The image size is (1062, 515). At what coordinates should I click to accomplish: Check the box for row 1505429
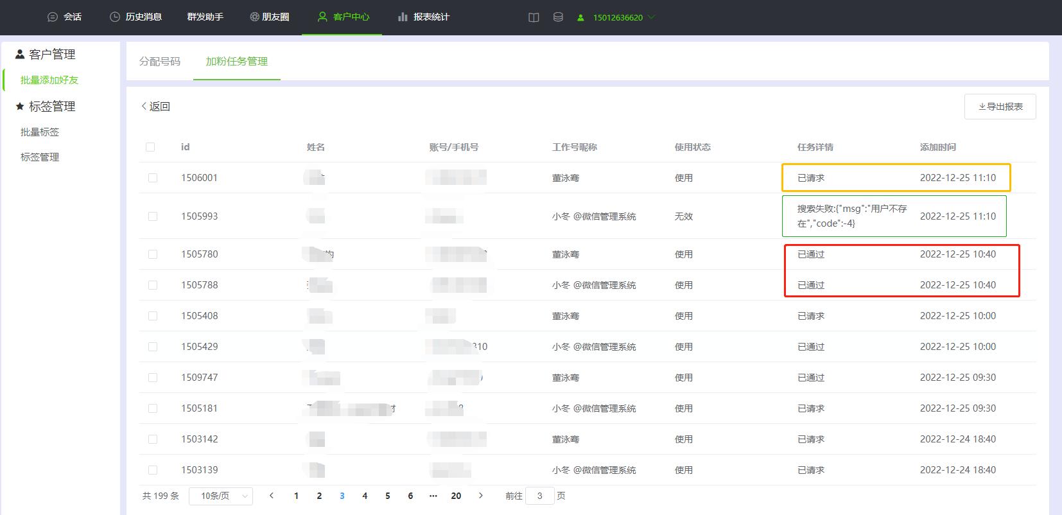pos(153,347)
